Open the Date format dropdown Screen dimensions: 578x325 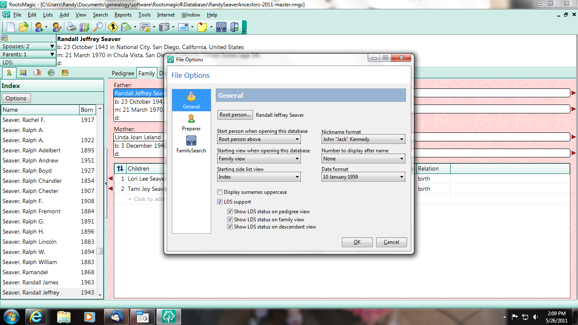coord(363,177)
